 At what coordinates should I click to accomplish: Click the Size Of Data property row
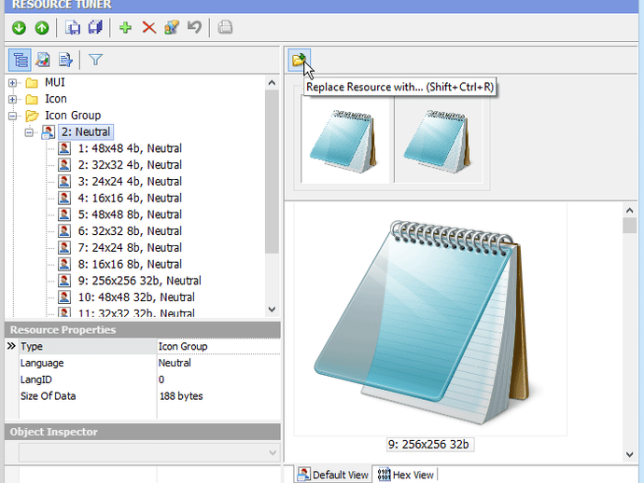tap(150, 396)
